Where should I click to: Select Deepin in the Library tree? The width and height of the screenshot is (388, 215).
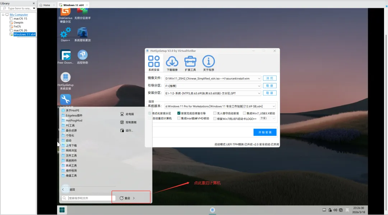click(18, 23)
